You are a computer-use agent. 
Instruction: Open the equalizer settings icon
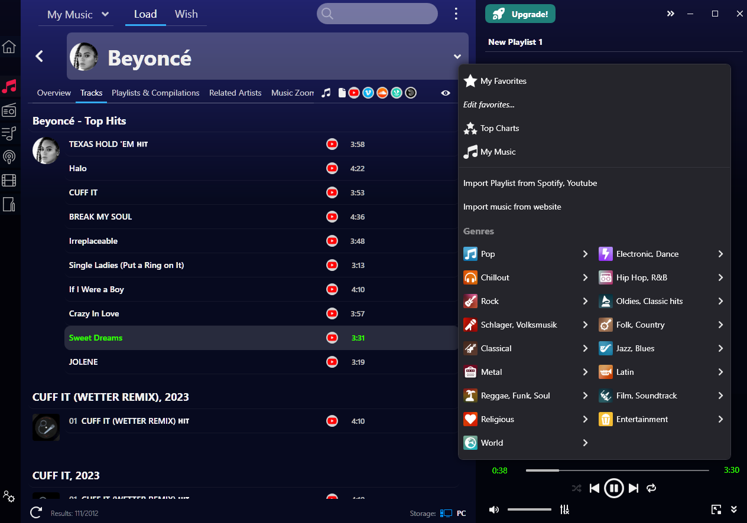[564, 509]
